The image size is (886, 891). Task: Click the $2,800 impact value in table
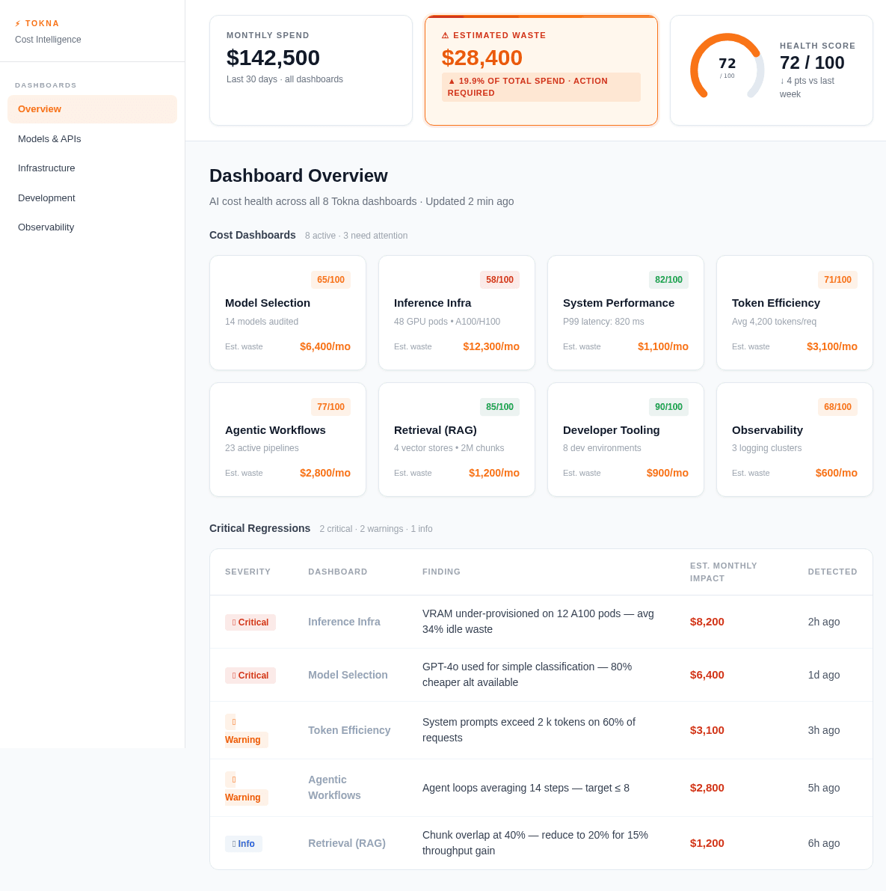707,788
